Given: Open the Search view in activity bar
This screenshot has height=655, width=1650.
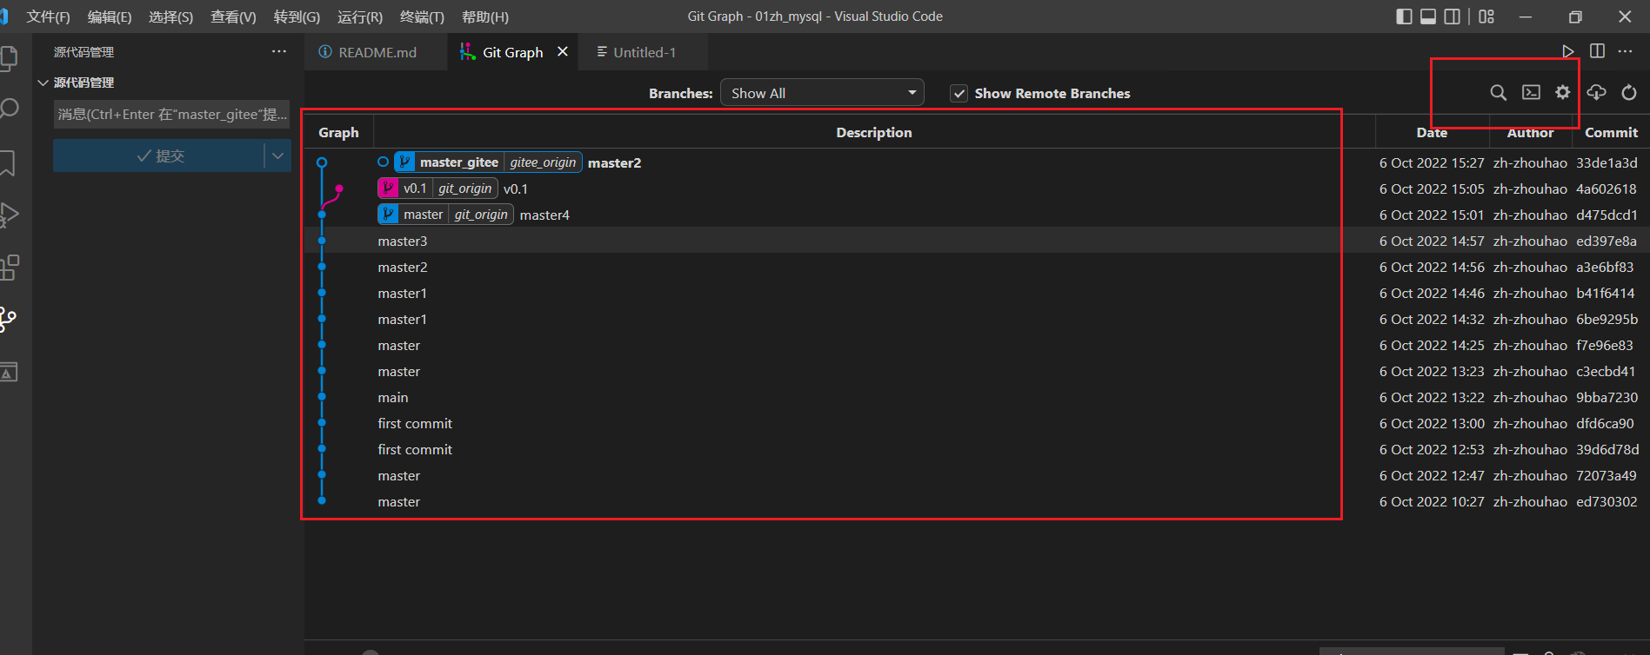Looking at the screenshot, I should pyautogui.click(x=8, y=109).
